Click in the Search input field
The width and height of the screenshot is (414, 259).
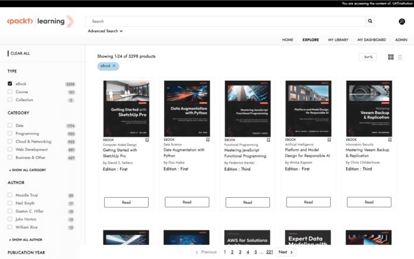click(225, 21)
